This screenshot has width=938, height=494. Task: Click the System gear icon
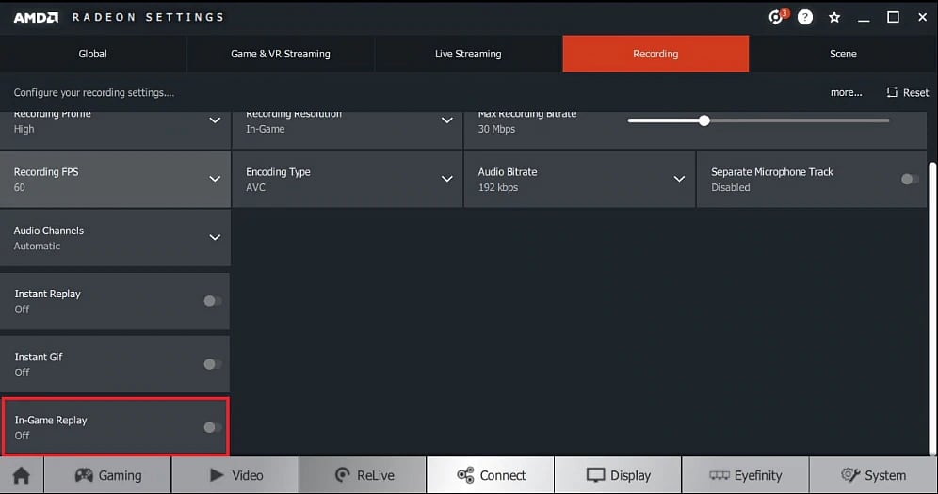coord(850,475)
